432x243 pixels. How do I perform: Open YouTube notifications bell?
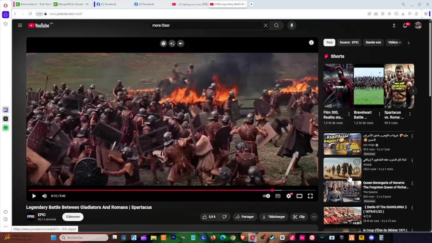[x=405, y=25]
